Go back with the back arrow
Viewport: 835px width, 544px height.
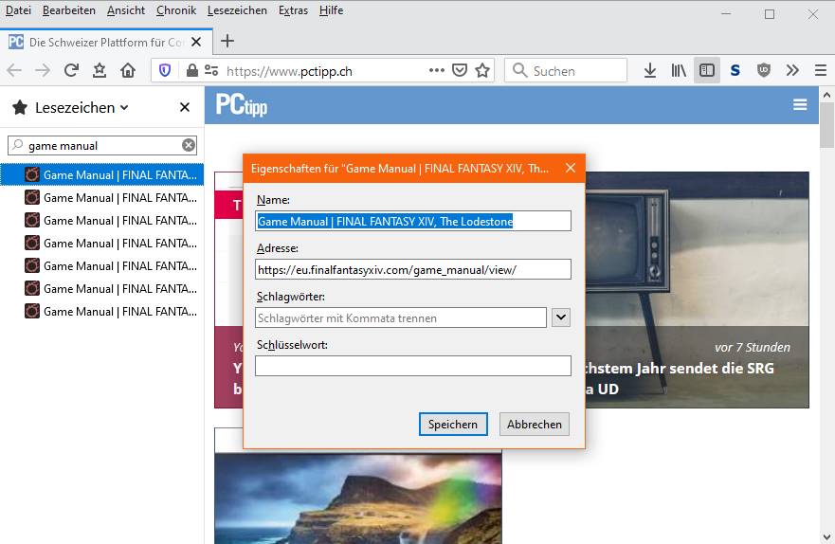coord(14,70)
